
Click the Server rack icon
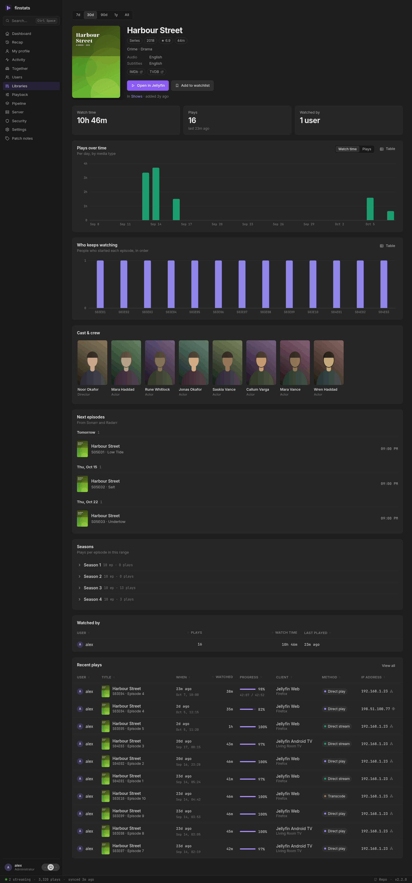tap(7, 112)
